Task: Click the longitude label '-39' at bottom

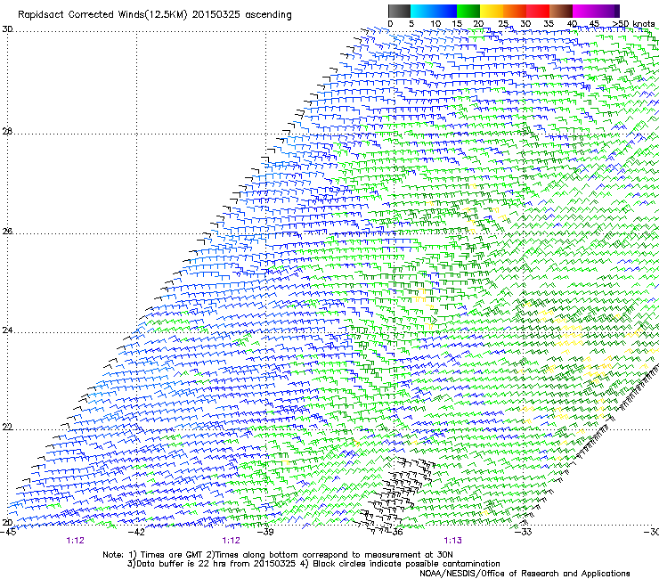Action: tap(265, 533)
